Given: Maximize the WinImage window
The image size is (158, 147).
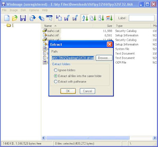Looking at the screenshot, I should point(147,4).
